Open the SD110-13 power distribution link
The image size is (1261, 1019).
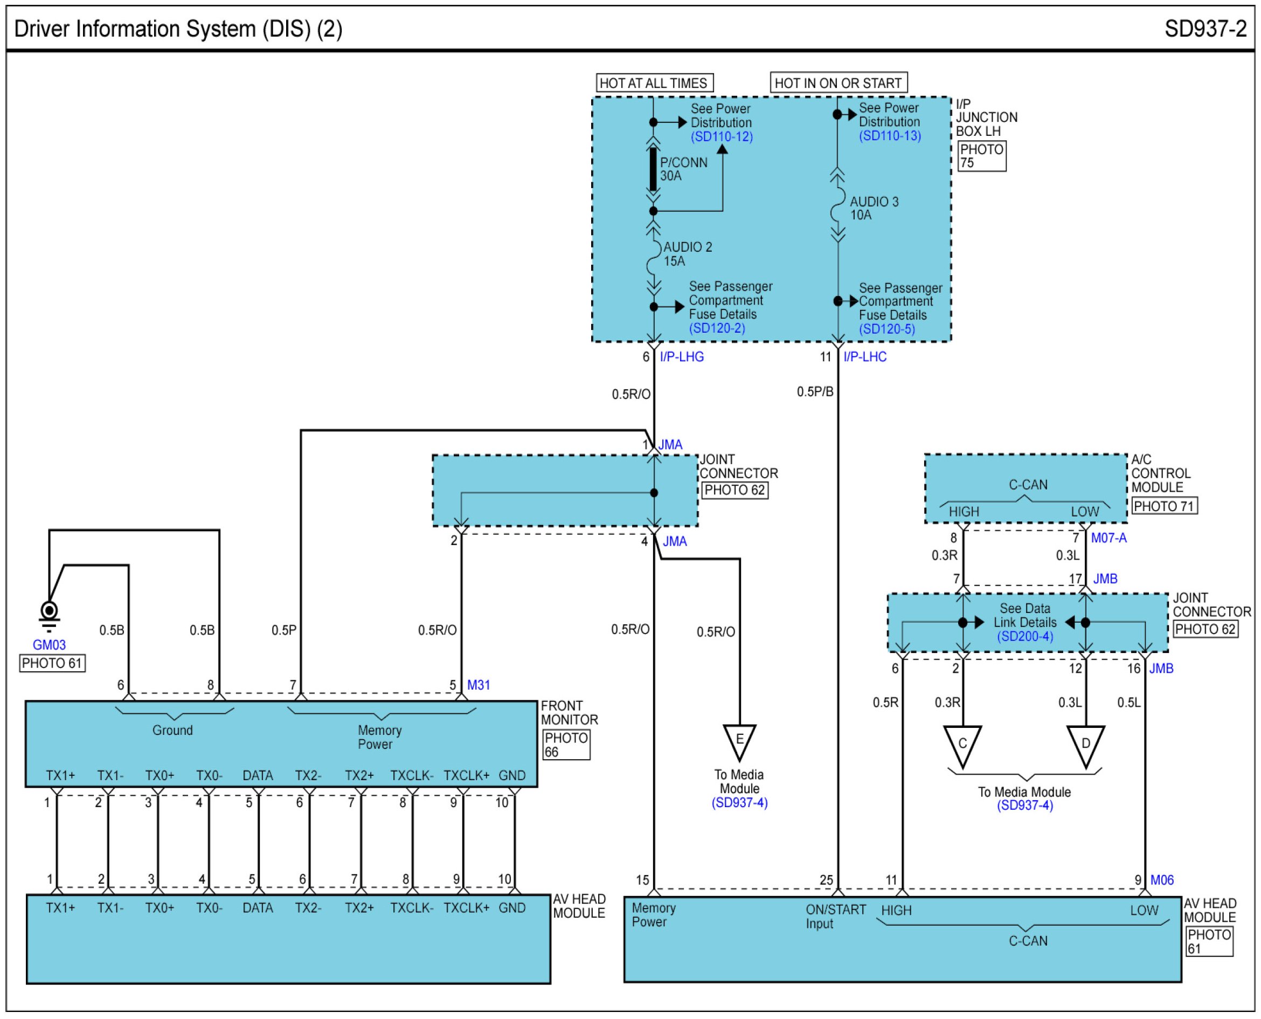[890, 136]
